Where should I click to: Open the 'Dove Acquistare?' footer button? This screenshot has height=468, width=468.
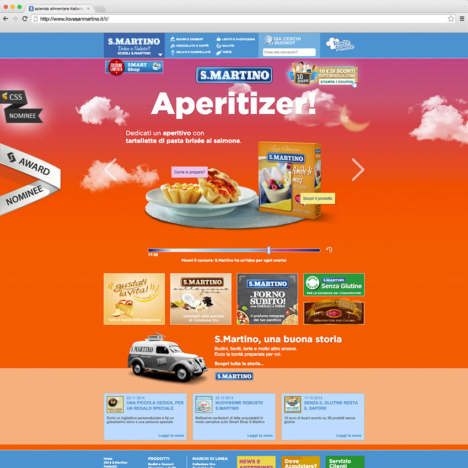300,462
